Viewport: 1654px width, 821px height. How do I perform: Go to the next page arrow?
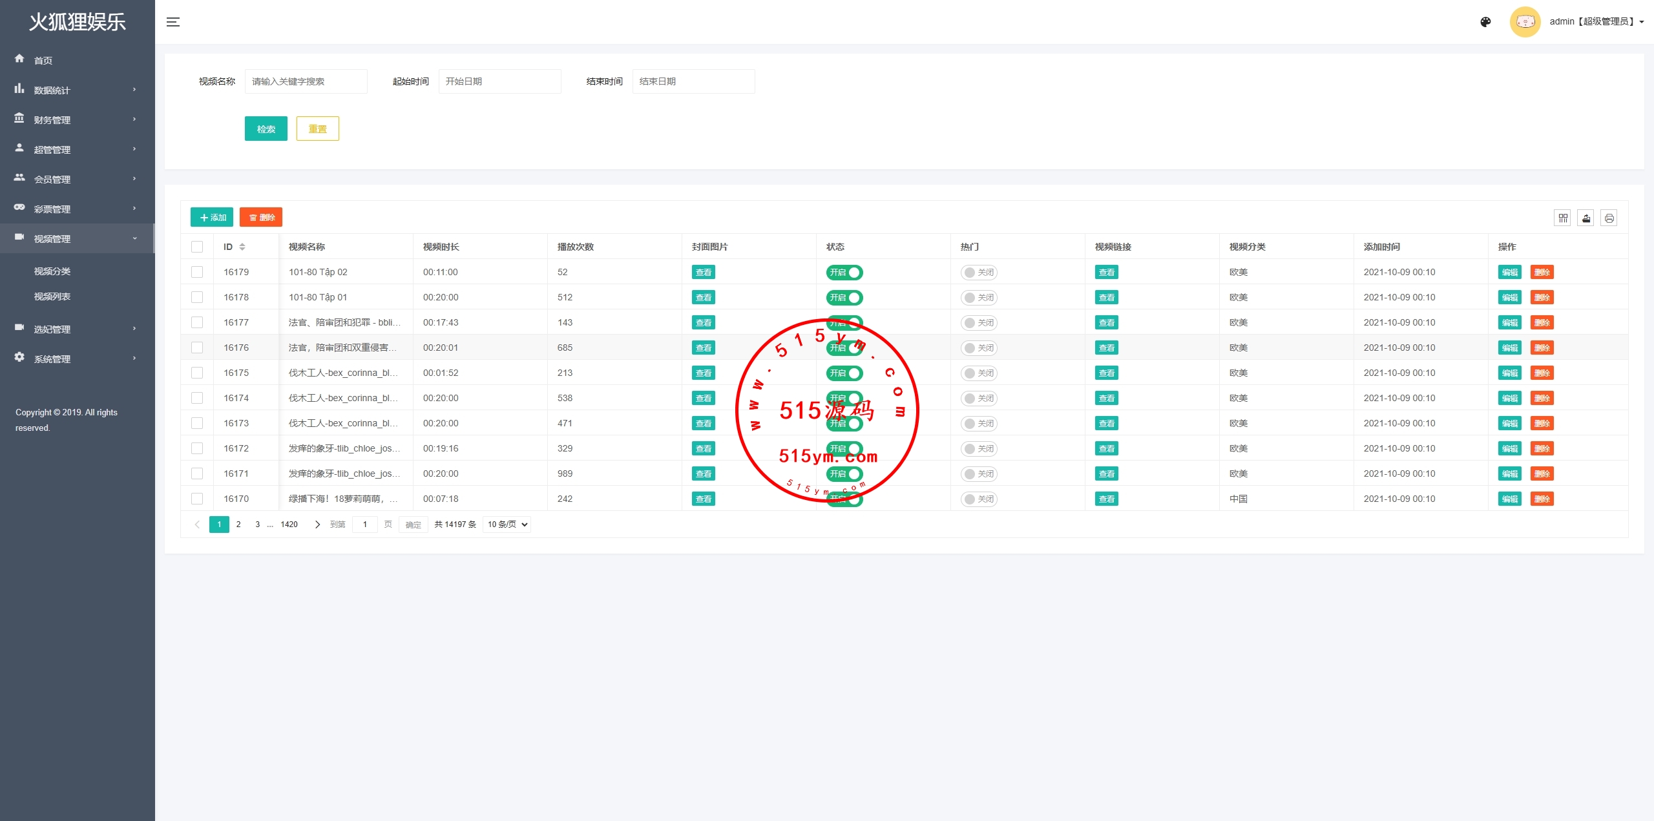[x=317, y=525]
